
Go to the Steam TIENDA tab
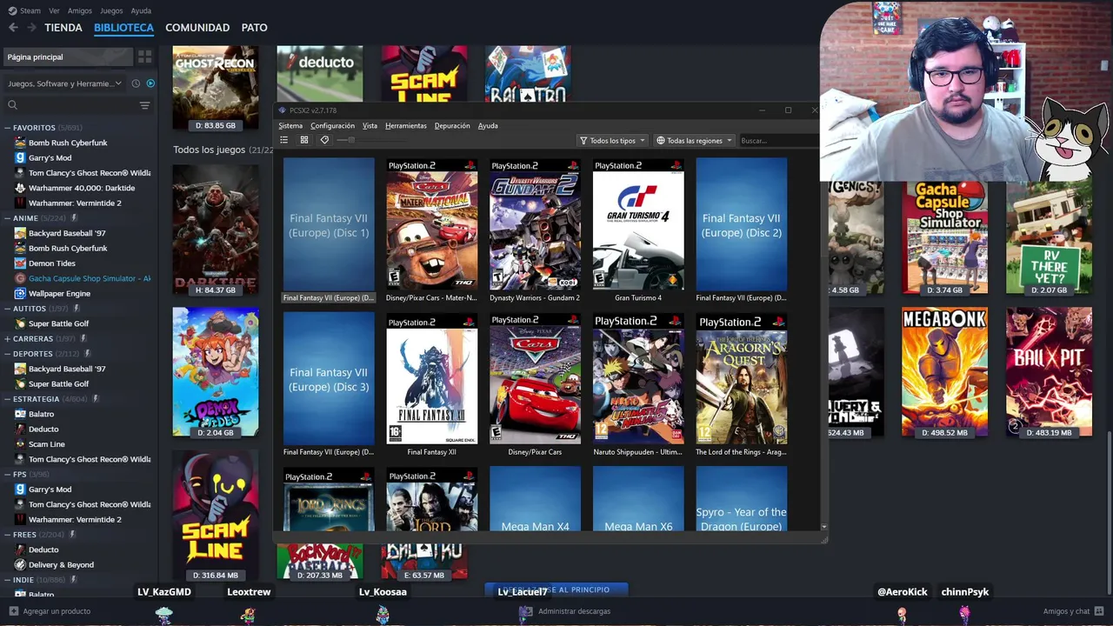(x=63, y=28)
